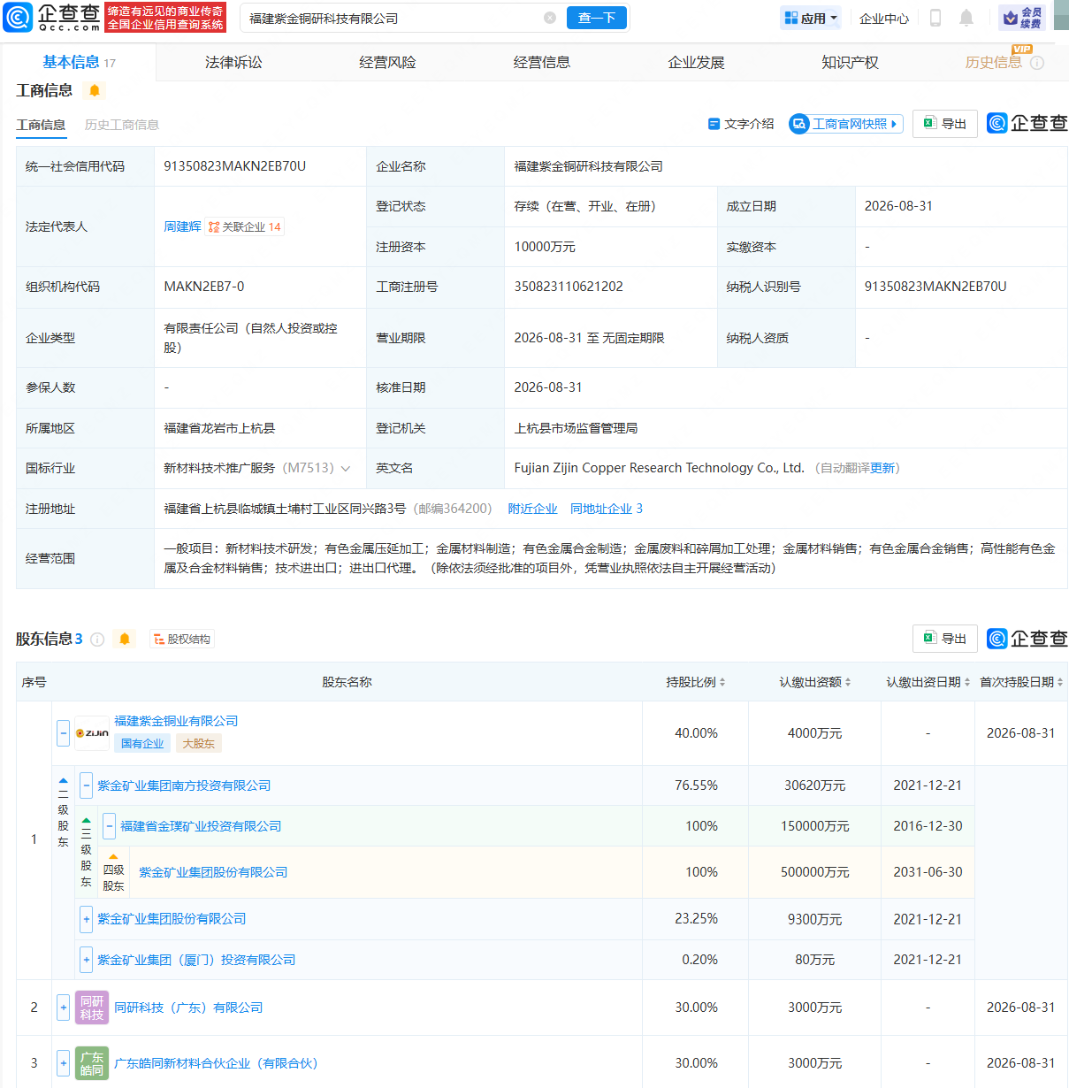Screen dimensions: 1069x1088
Task: Collapse 四级股东 level arrow
Action: (113, 857)
